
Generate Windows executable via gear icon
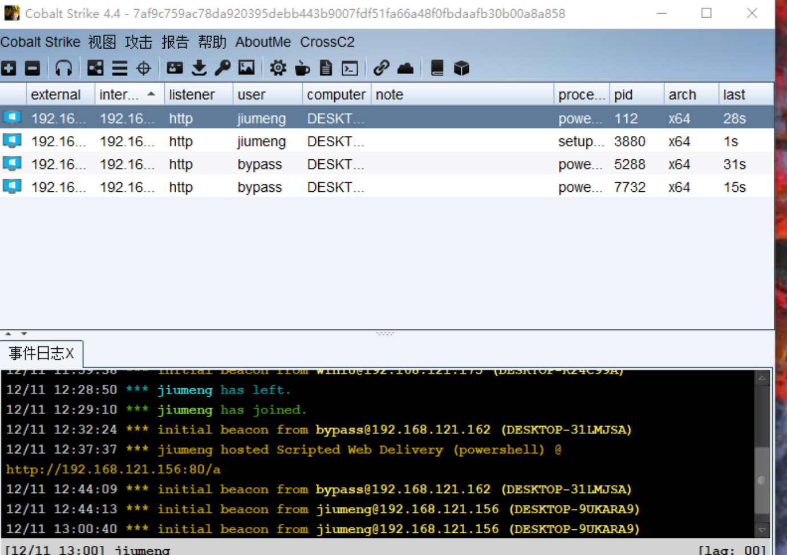point(278,69)
